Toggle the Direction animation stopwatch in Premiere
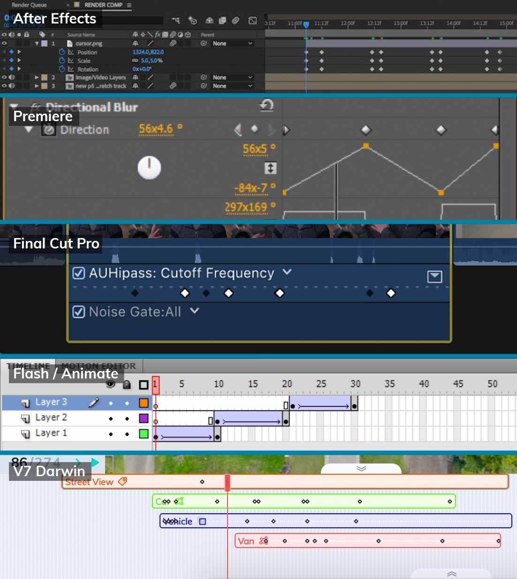517x579 pixels. tap(48, 130)
